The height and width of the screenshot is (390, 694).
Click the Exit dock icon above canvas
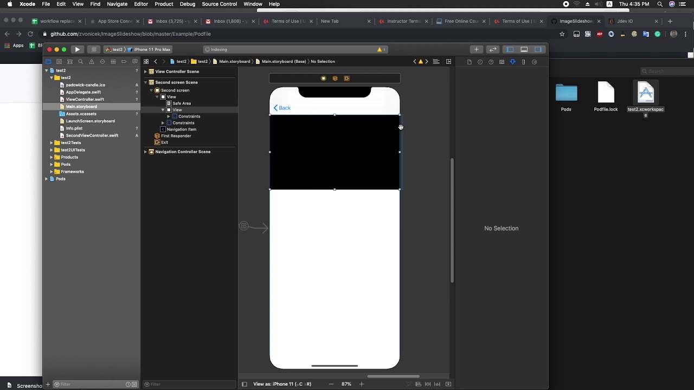347,79
